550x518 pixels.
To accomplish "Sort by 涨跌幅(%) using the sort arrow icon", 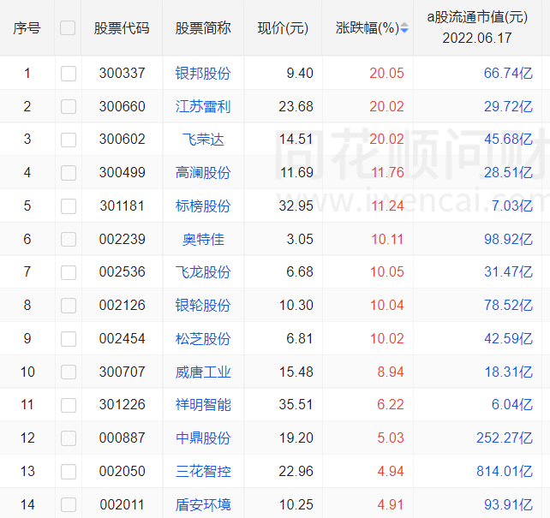I will coord(404,27).
